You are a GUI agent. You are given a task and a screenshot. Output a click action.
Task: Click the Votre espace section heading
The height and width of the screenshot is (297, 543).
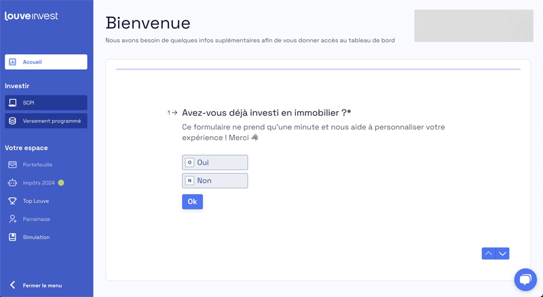(26, 148)
